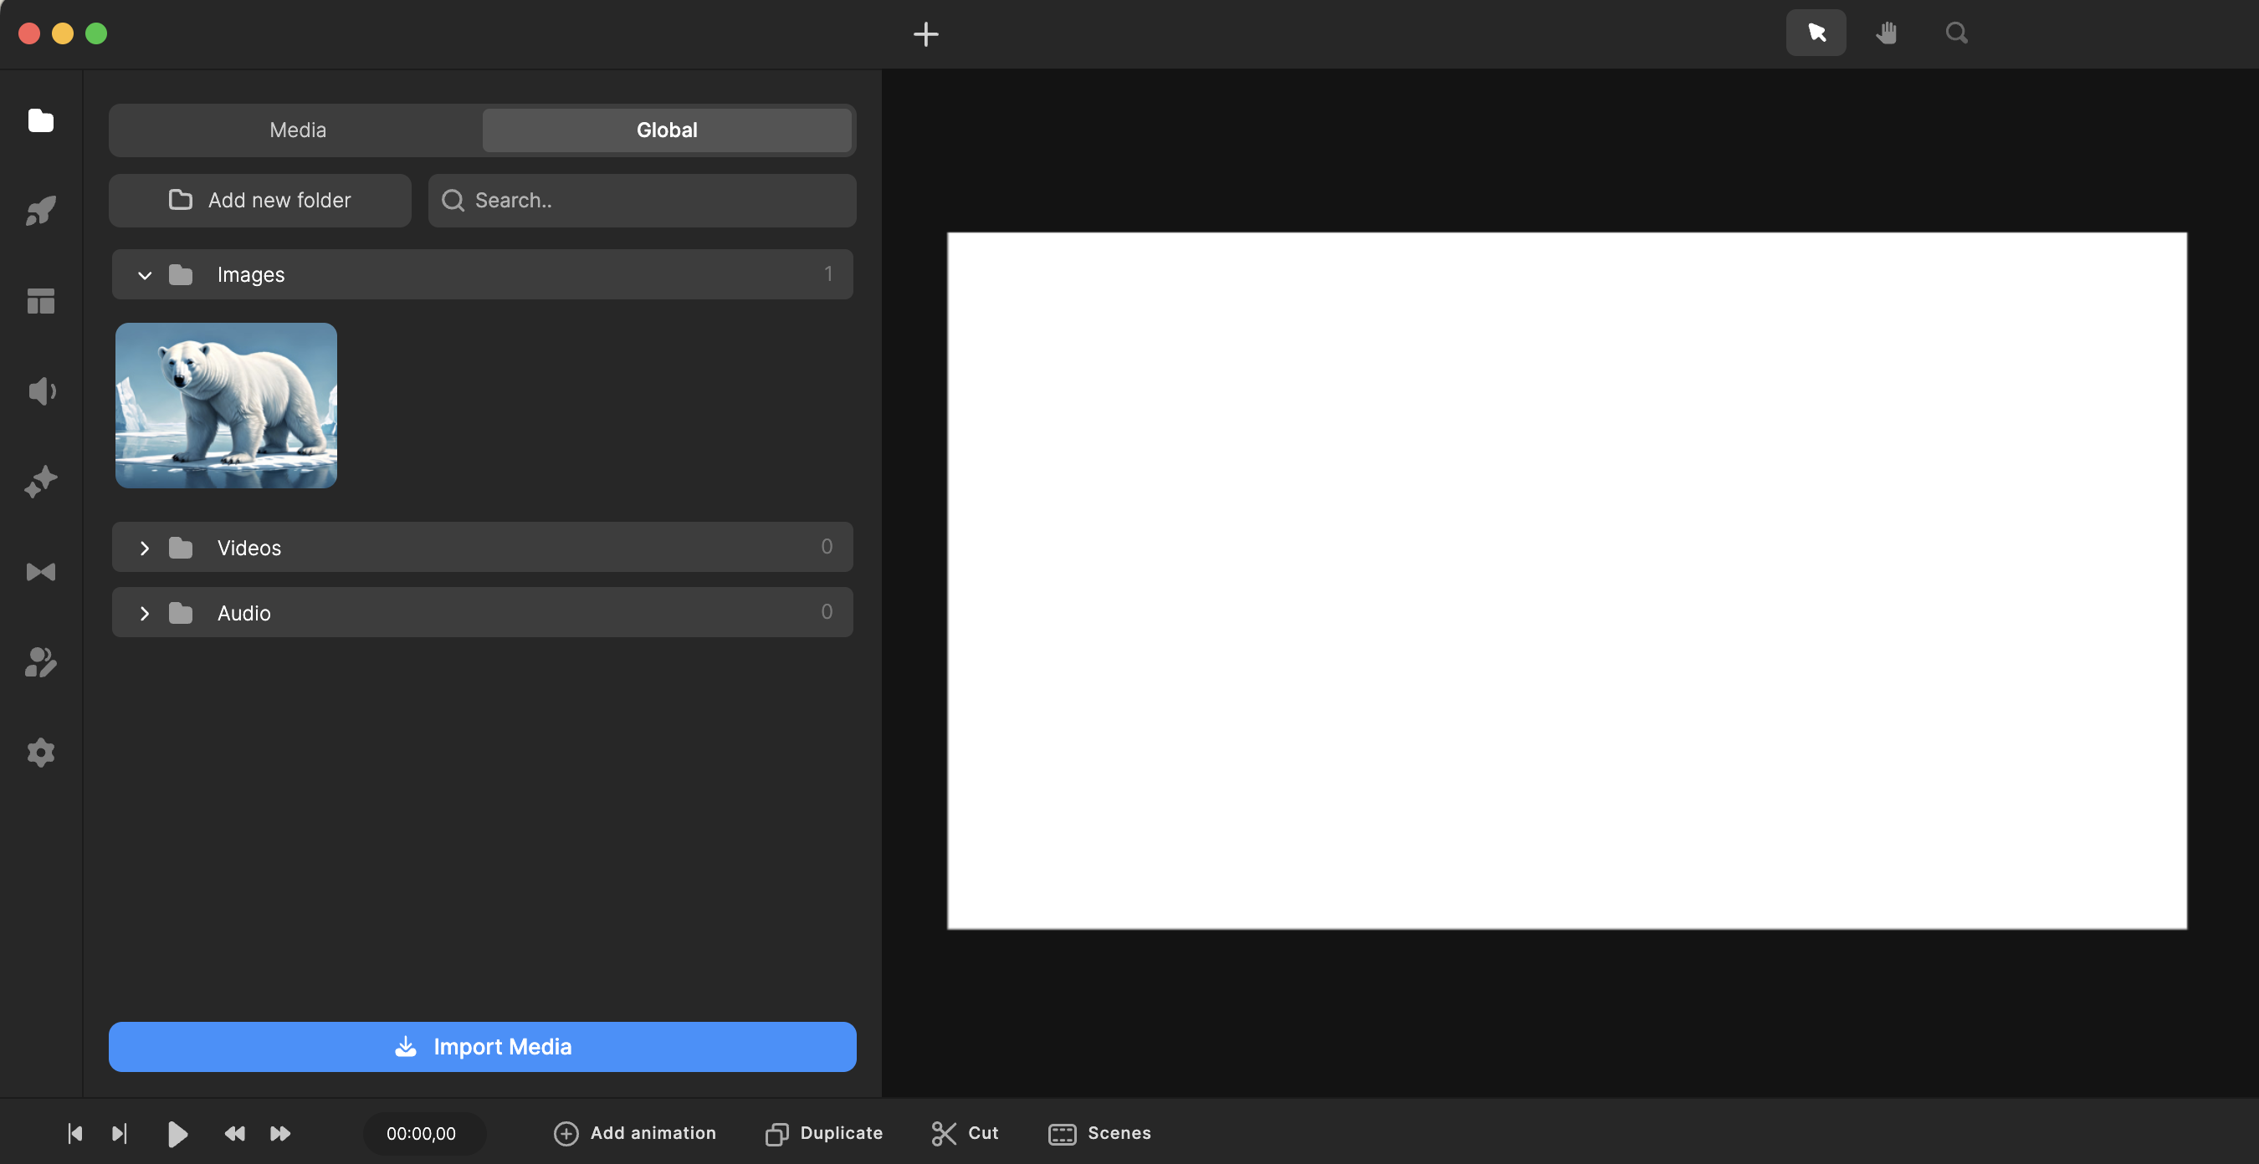Click the green fullscreen window button
Screen dimensions: 2259x1164
(x=96, y=33)
